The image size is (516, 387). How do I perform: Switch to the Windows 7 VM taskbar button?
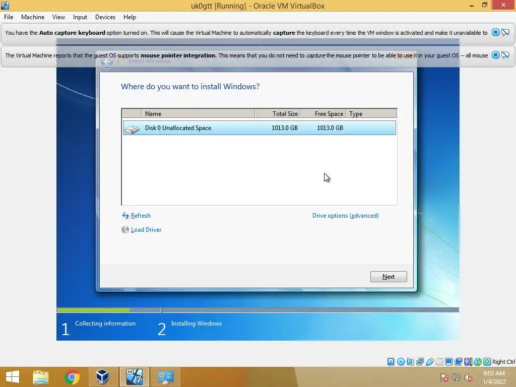[134, 377]
